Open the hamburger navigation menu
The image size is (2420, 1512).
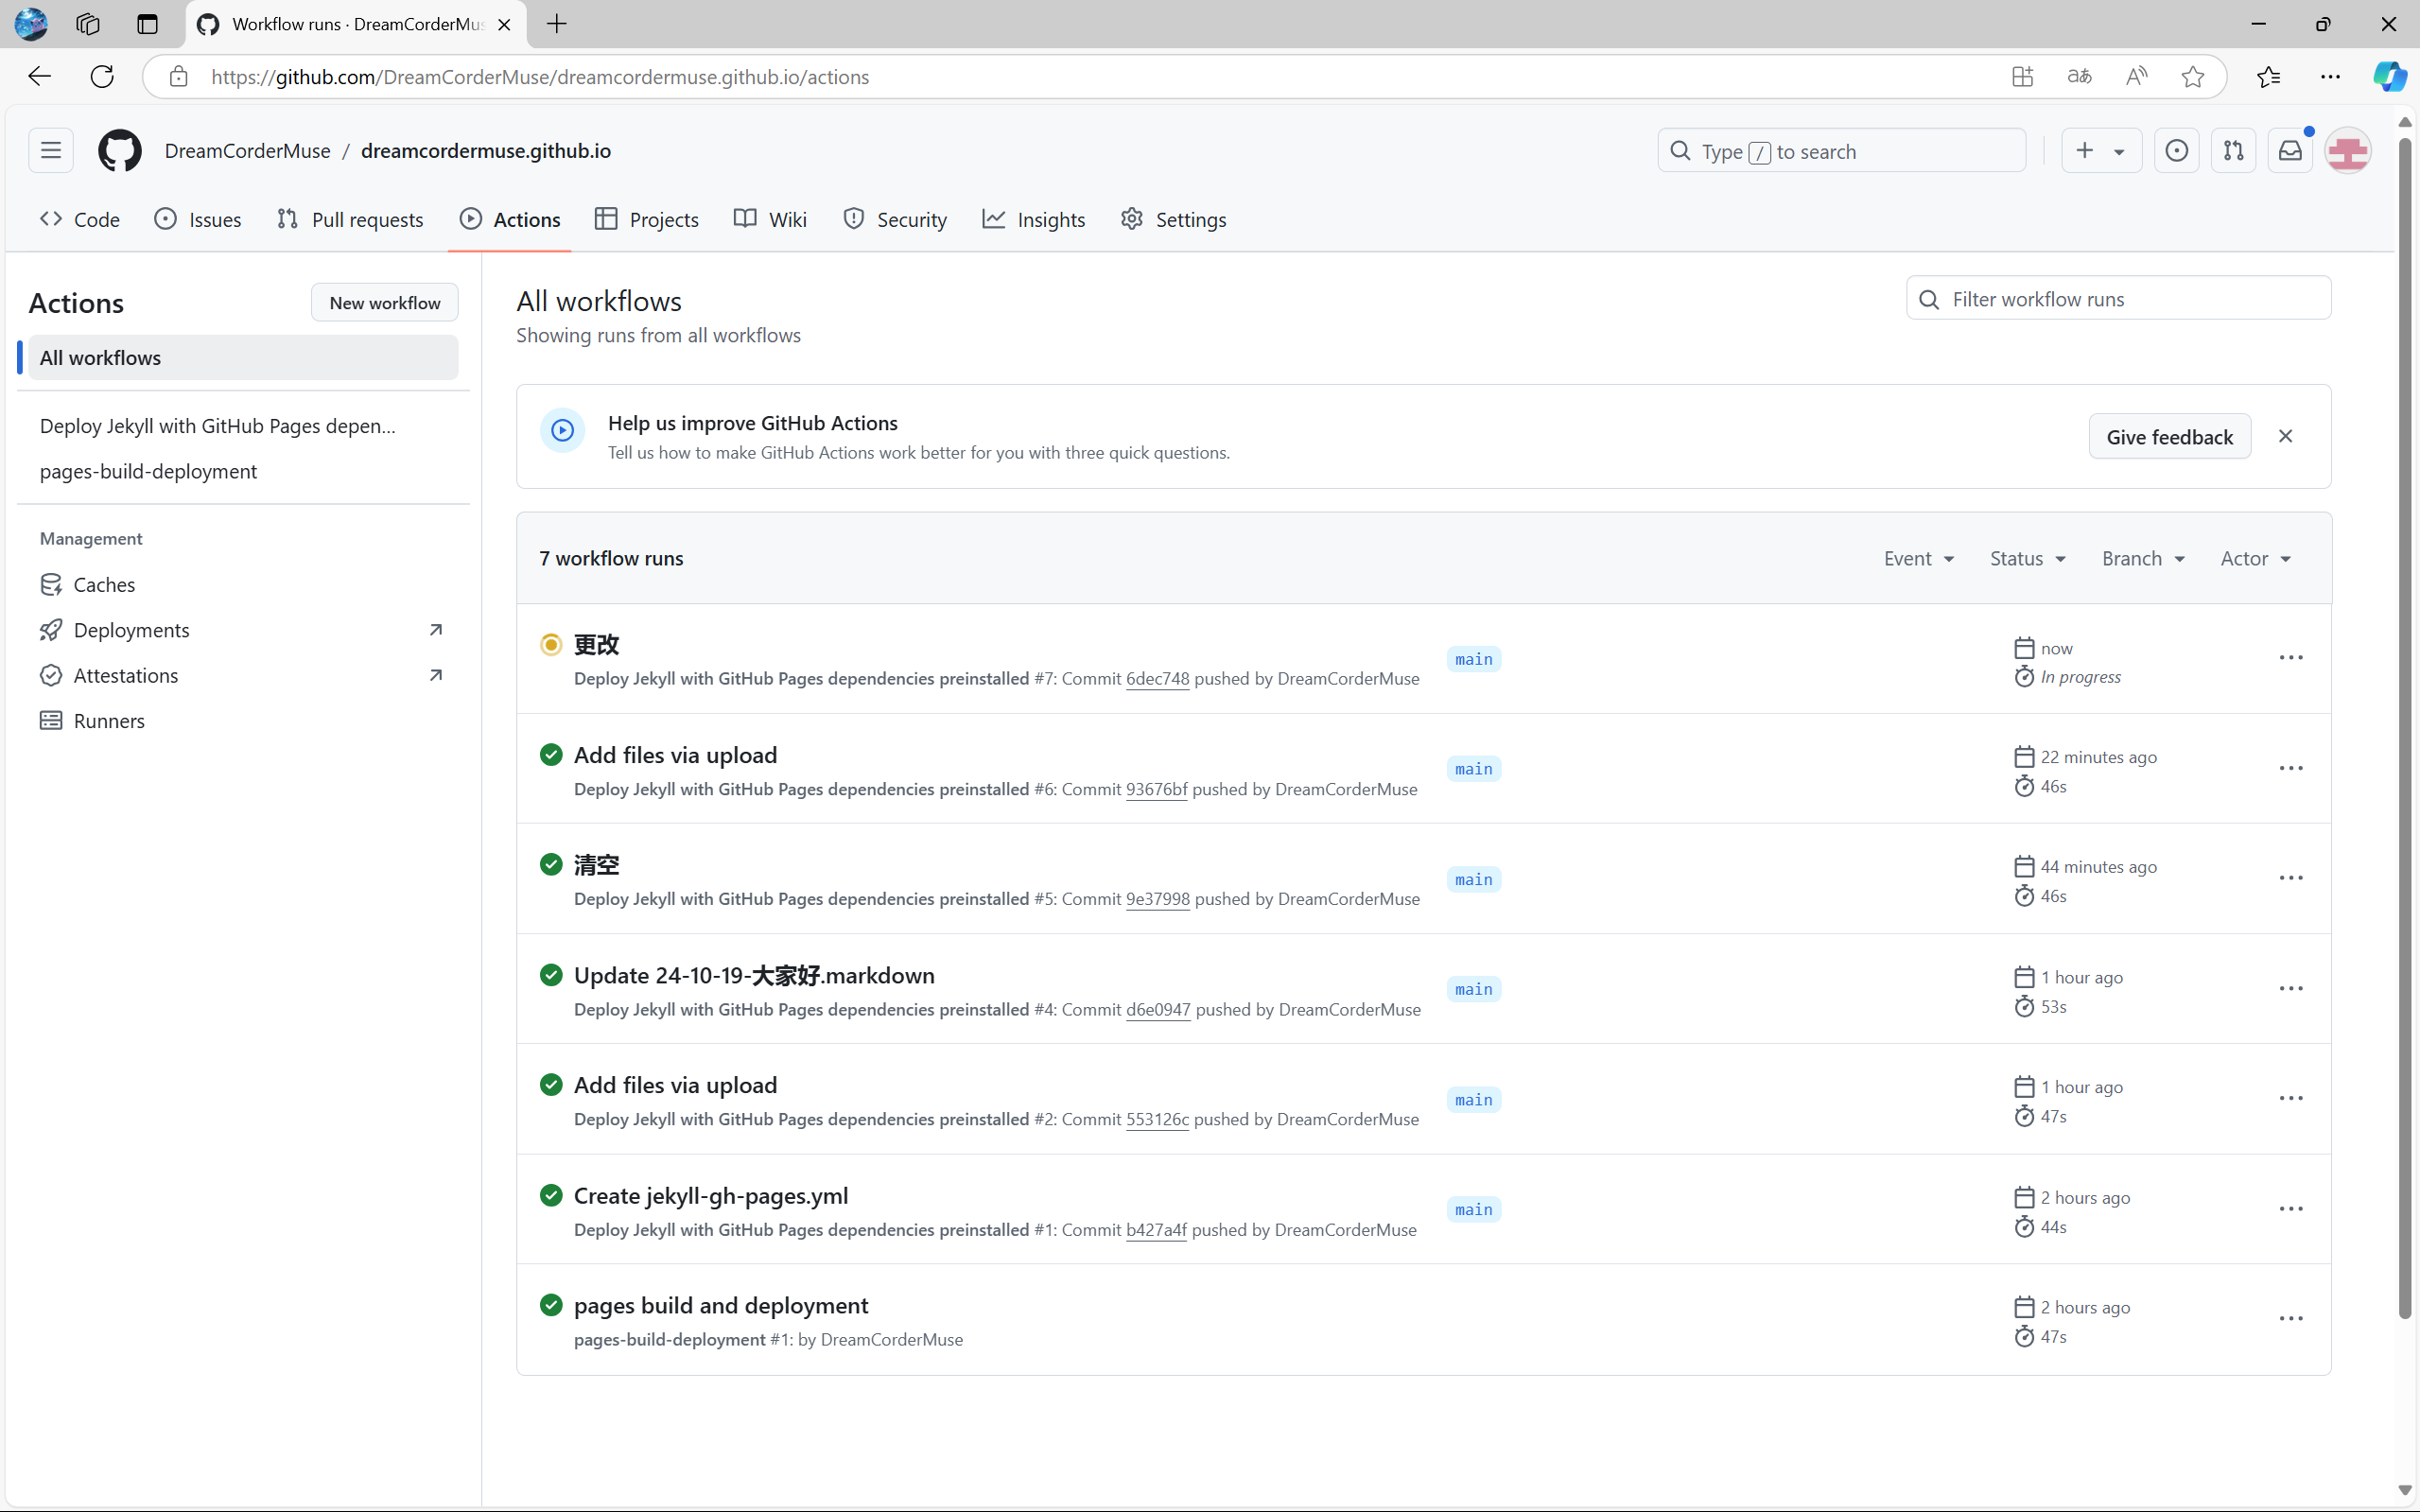[x=51, y=151]
